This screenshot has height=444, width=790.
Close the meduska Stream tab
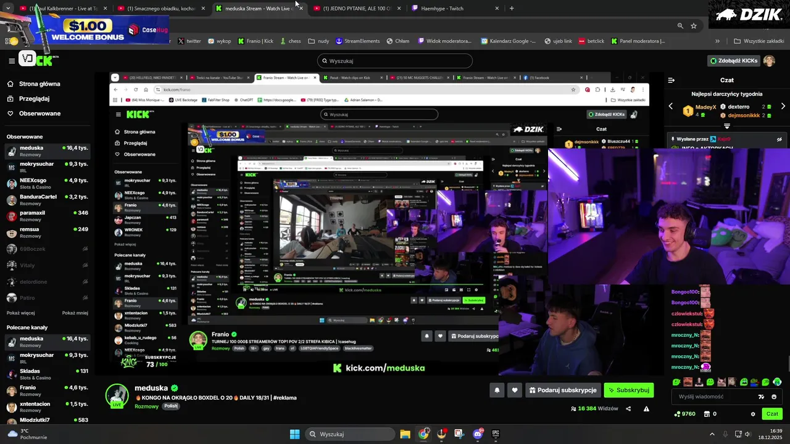(x=301, y=9)
